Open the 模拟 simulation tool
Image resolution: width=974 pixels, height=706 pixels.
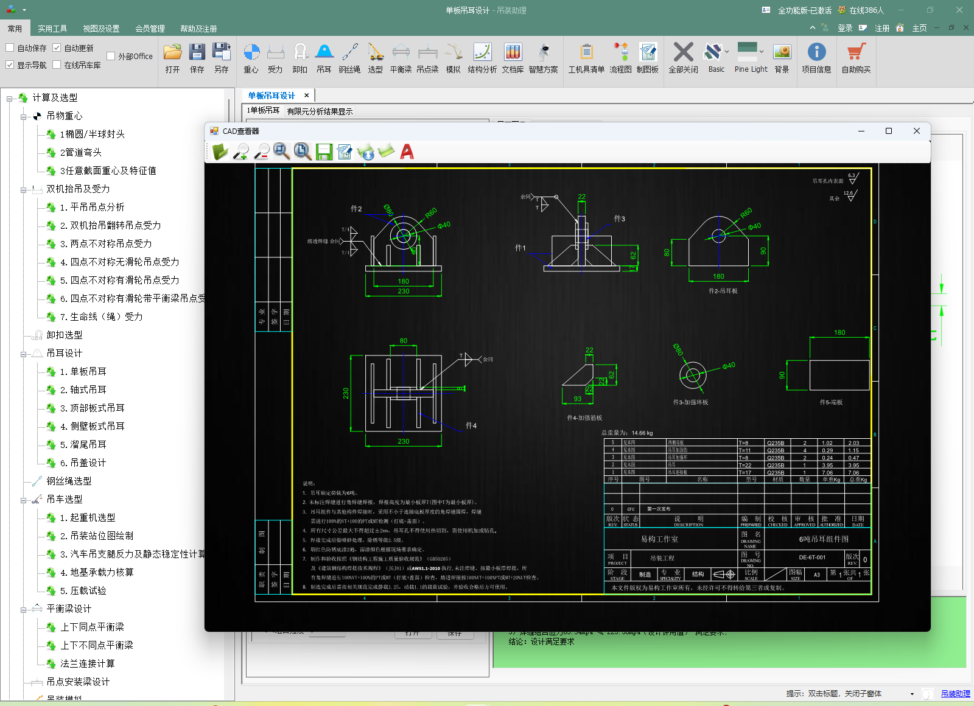click(x=454, y=58)
